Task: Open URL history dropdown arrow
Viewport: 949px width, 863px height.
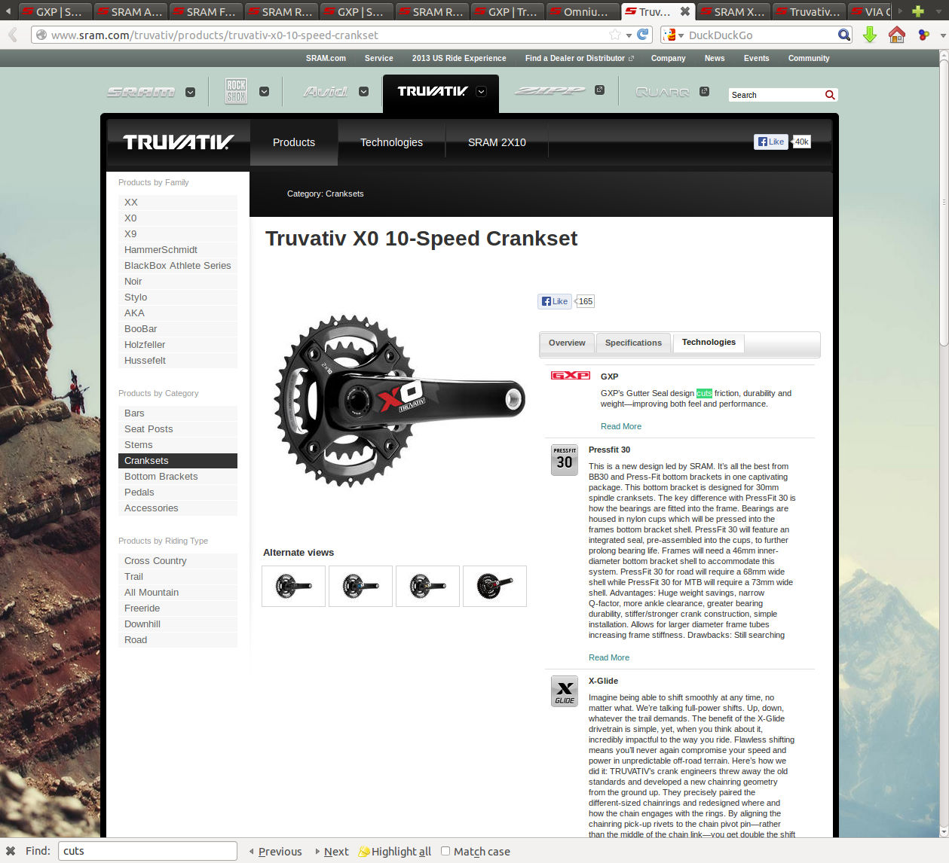Action: click(x=629, y=35)
